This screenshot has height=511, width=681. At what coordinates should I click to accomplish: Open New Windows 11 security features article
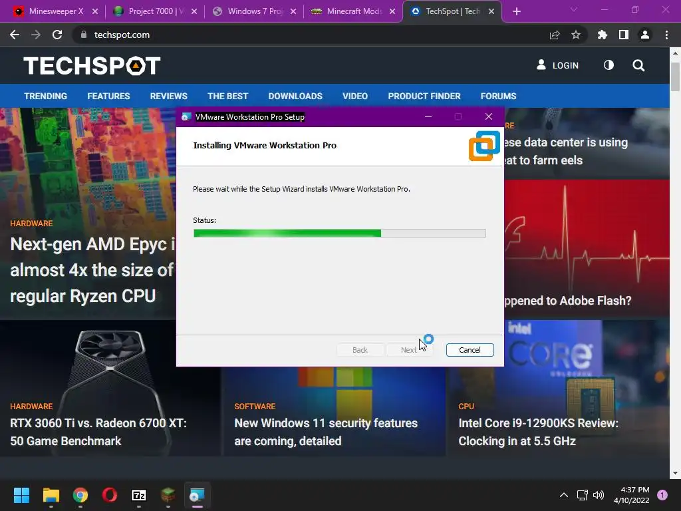326,432
